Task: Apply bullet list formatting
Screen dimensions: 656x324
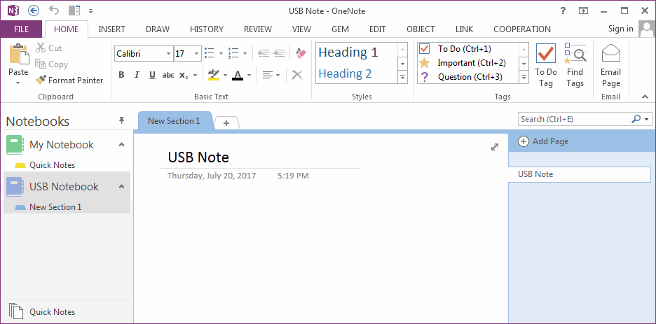Action: pos(210,53)
